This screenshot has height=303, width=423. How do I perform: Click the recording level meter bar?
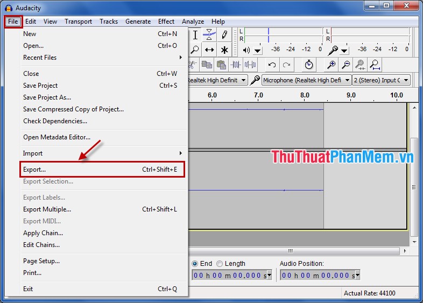[370, 35]
